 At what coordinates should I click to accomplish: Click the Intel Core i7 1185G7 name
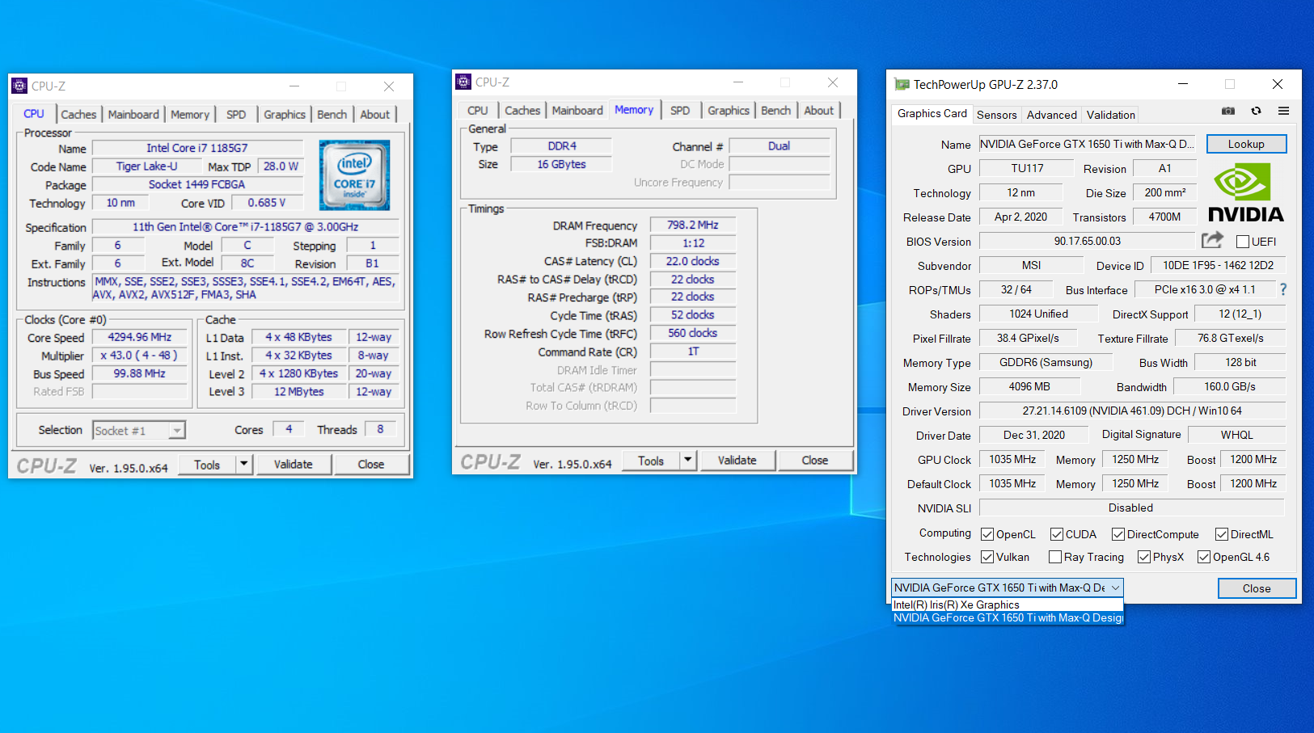click(197, 148)
